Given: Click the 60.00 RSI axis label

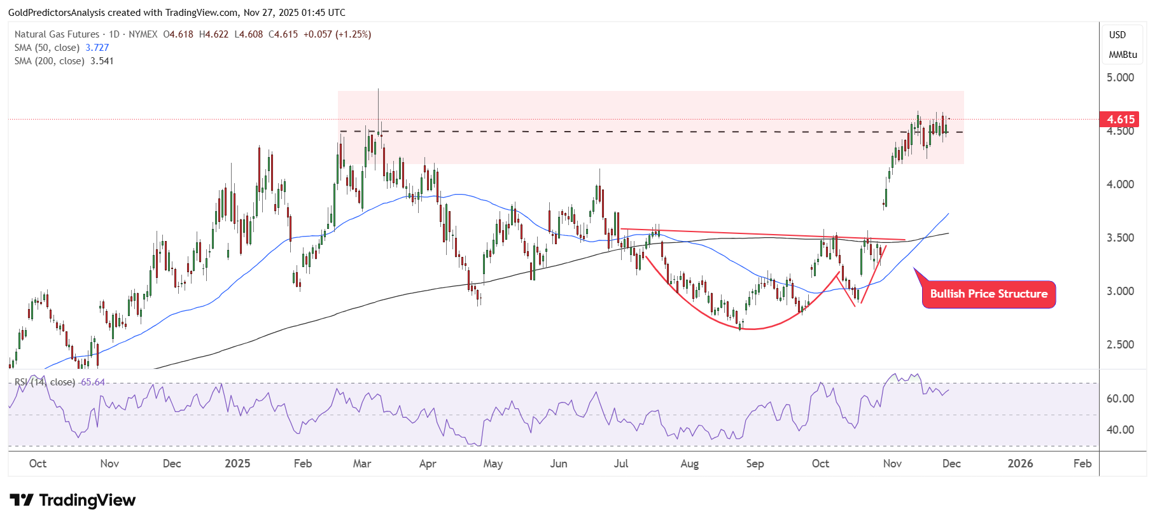Looking at the screenshot, I should click(x=1120, y=399).
